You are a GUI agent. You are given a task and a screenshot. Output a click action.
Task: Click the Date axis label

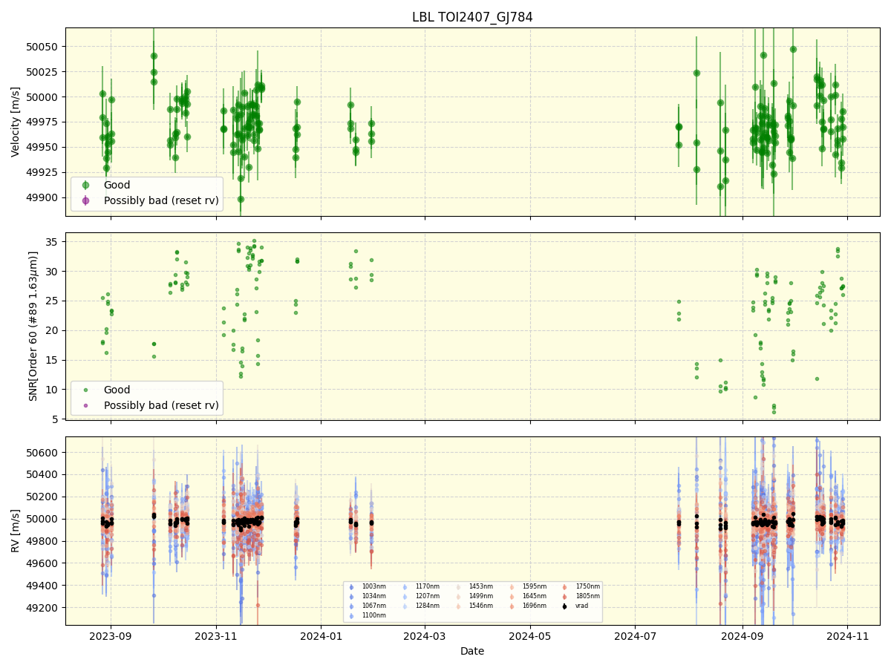tap(472, 651)
